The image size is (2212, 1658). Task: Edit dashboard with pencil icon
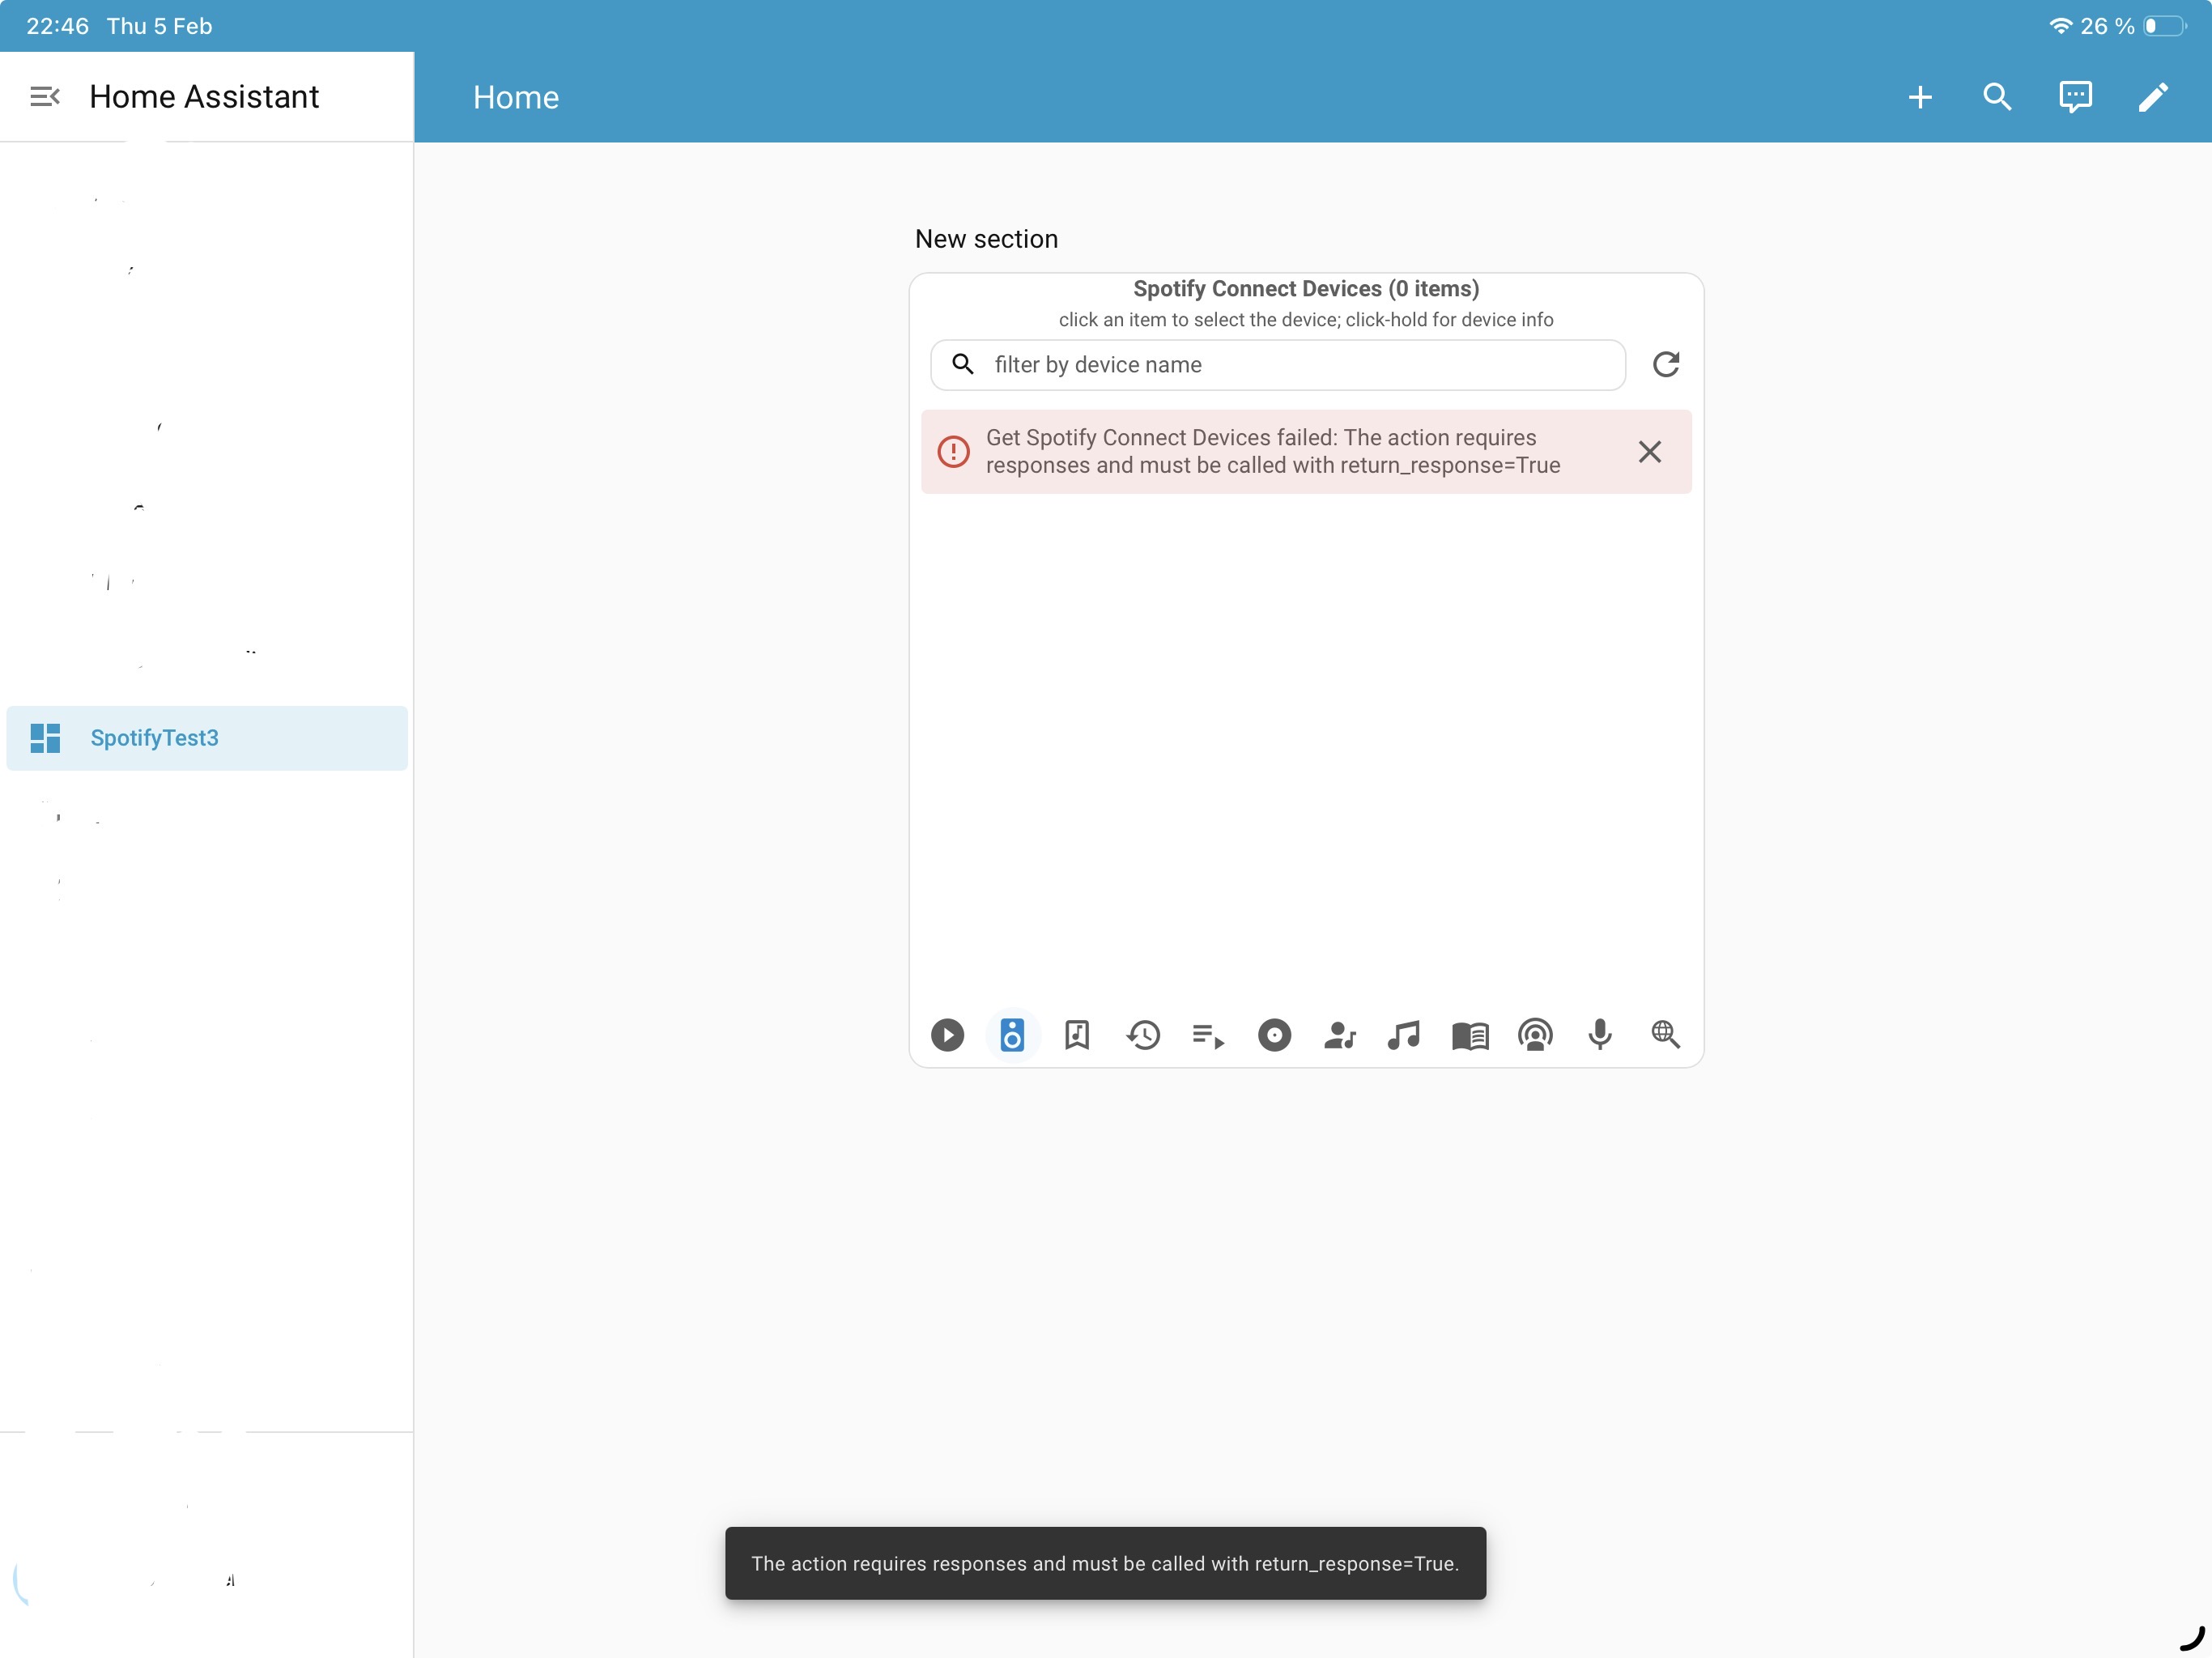tap(2153, 97)
